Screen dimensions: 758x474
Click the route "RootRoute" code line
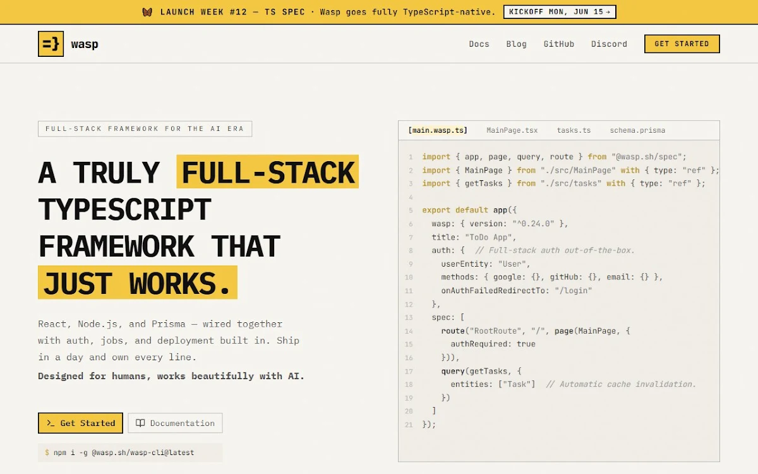click(536, 331)
